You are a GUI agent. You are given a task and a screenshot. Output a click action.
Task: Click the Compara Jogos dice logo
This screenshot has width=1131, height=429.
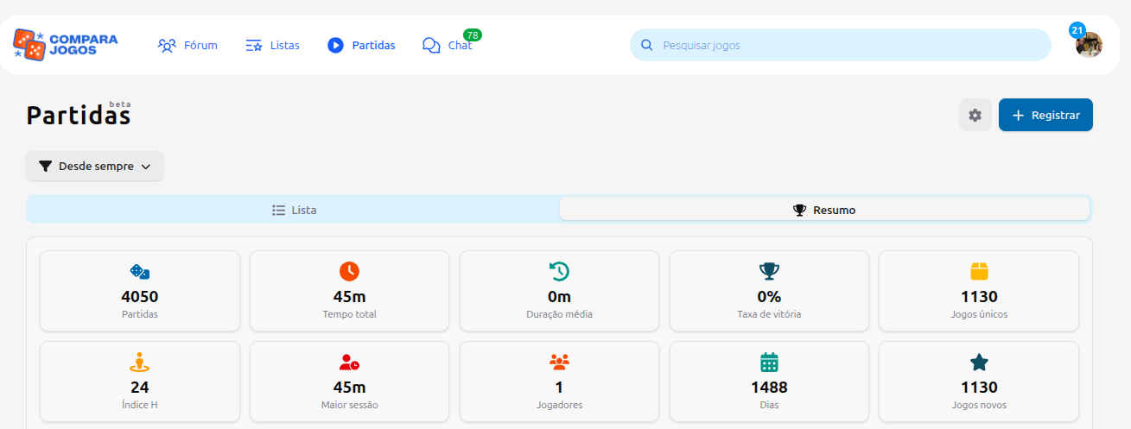(30, 45)
